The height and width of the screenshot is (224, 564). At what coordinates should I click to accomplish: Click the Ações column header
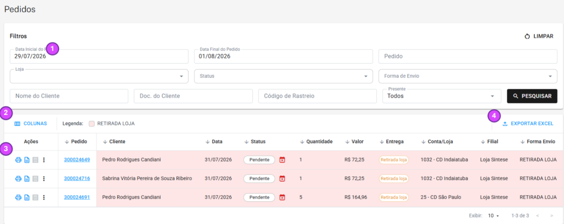(x=31, y=142)
